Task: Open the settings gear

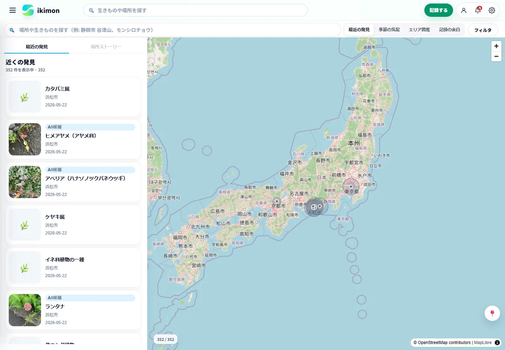Action: point(492,10)
